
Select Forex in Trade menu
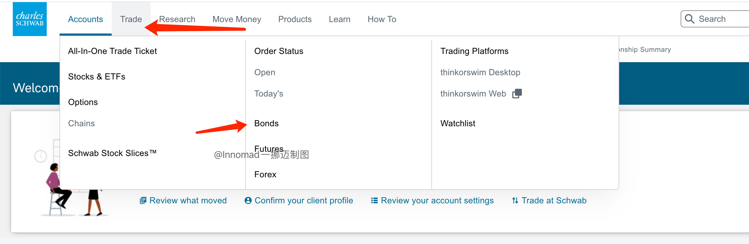pos(265,174)
